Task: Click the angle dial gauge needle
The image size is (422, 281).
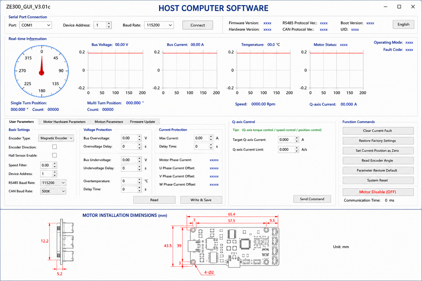Action: [42, 65]
